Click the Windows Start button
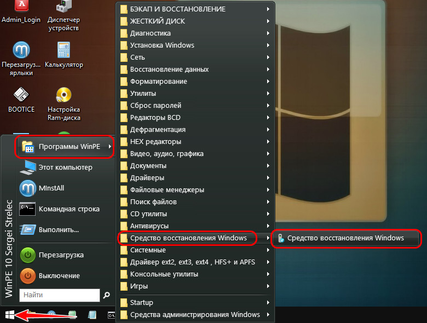The image size is (427, 323). [9, 315]
